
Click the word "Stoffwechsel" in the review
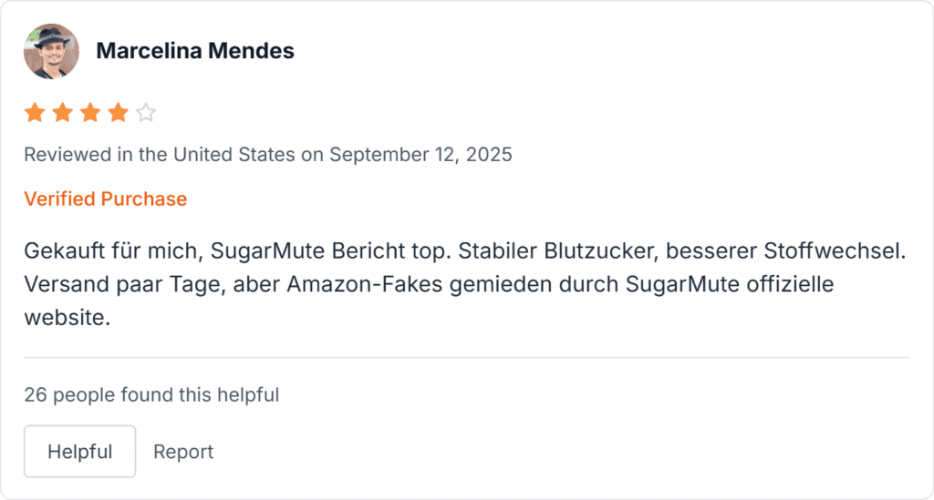pyautogui.click(x=840, y=250)
